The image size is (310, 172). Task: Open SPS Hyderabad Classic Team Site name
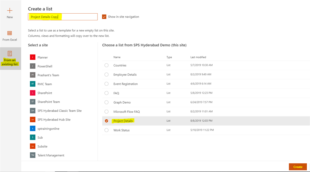pyautogui.click(x=60, y=111)
